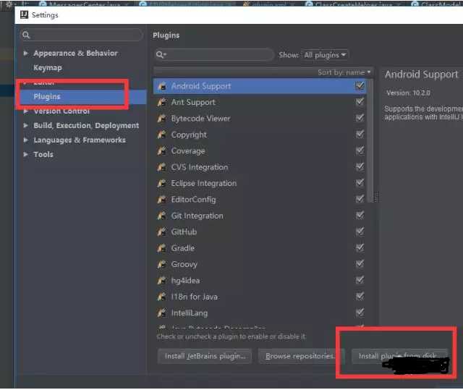Disable the Copyright plugin checkbox
This screenshot has height=390, width=463.
[360, 135]
